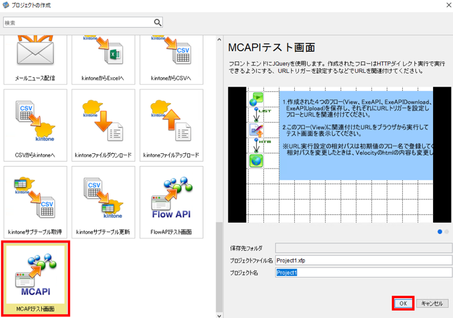Select the FlowAPIテスト画面 template
Screen dimensions: 453x318
click(172, 202)
